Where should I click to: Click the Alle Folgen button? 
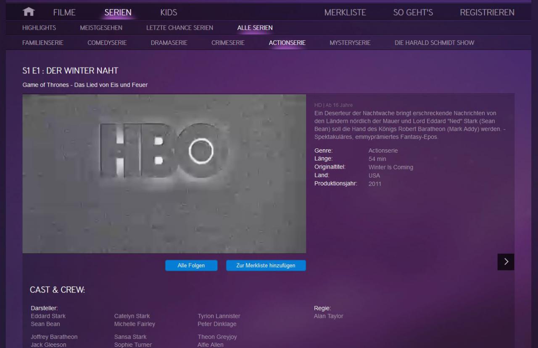pos(191,265)
